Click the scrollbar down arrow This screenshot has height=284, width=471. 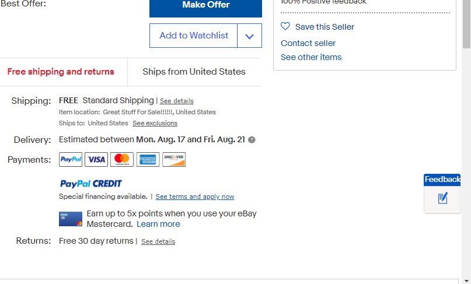click(466, 281)
